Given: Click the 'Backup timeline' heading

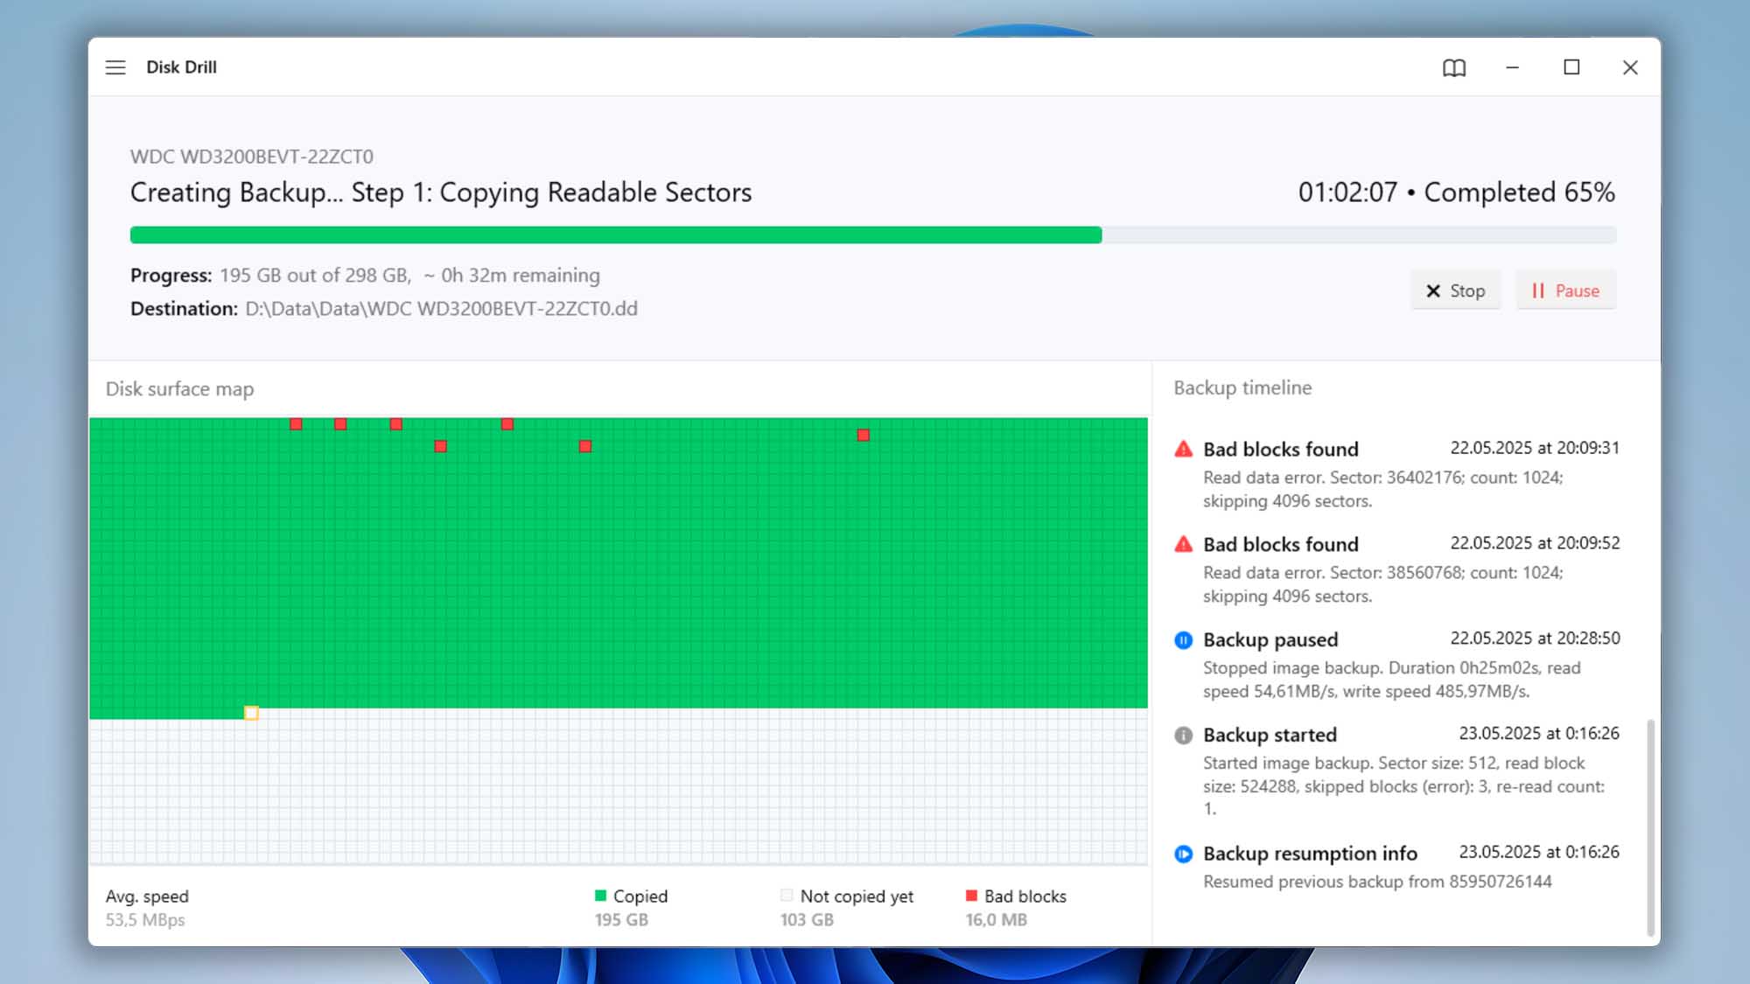Looking at the screenshot, I should 1242,387.
